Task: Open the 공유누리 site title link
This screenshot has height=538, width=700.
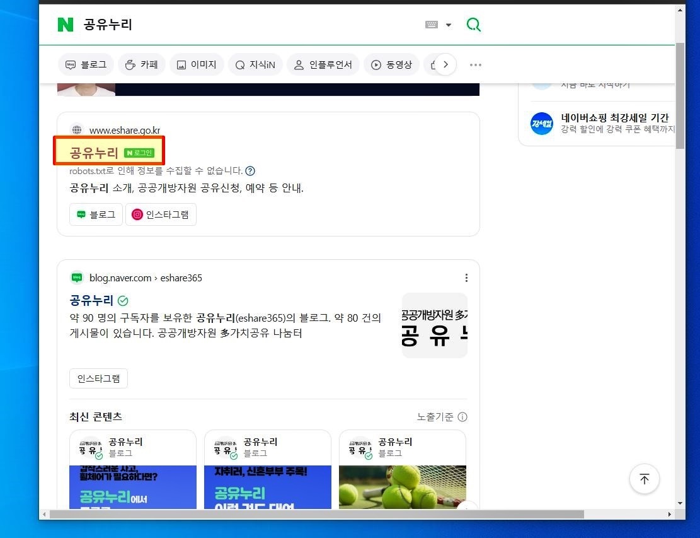Action: click(x=94, y=153)
